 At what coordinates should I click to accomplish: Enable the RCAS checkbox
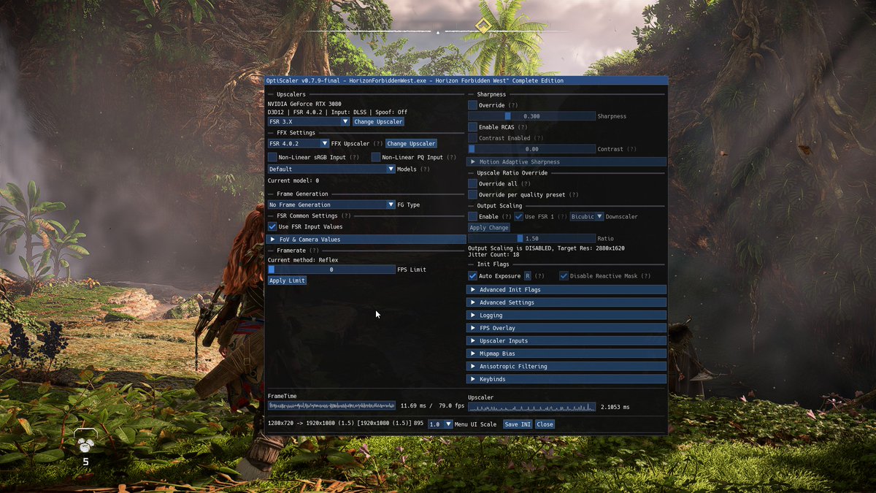point(472,127)
